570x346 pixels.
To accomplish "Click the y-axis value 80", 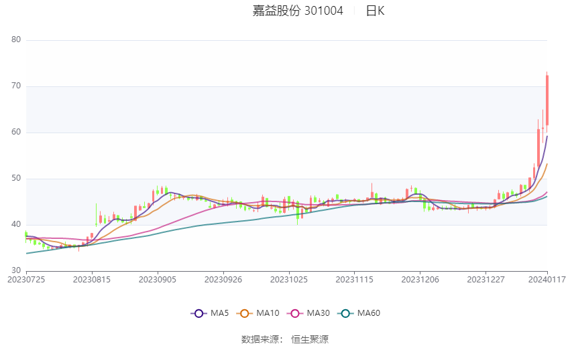I will pyautogui.click(x=16, y=39).
